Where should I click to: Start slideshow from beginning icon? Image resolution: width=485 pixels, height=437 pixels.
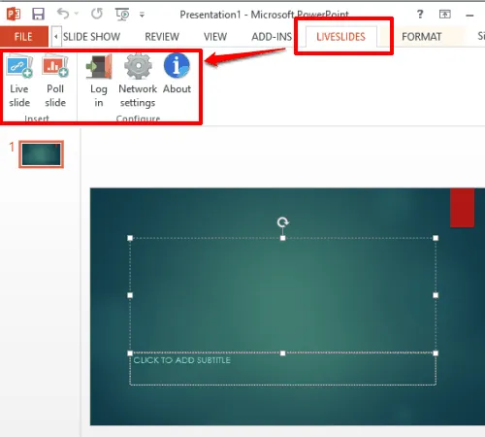pos(122,14)
